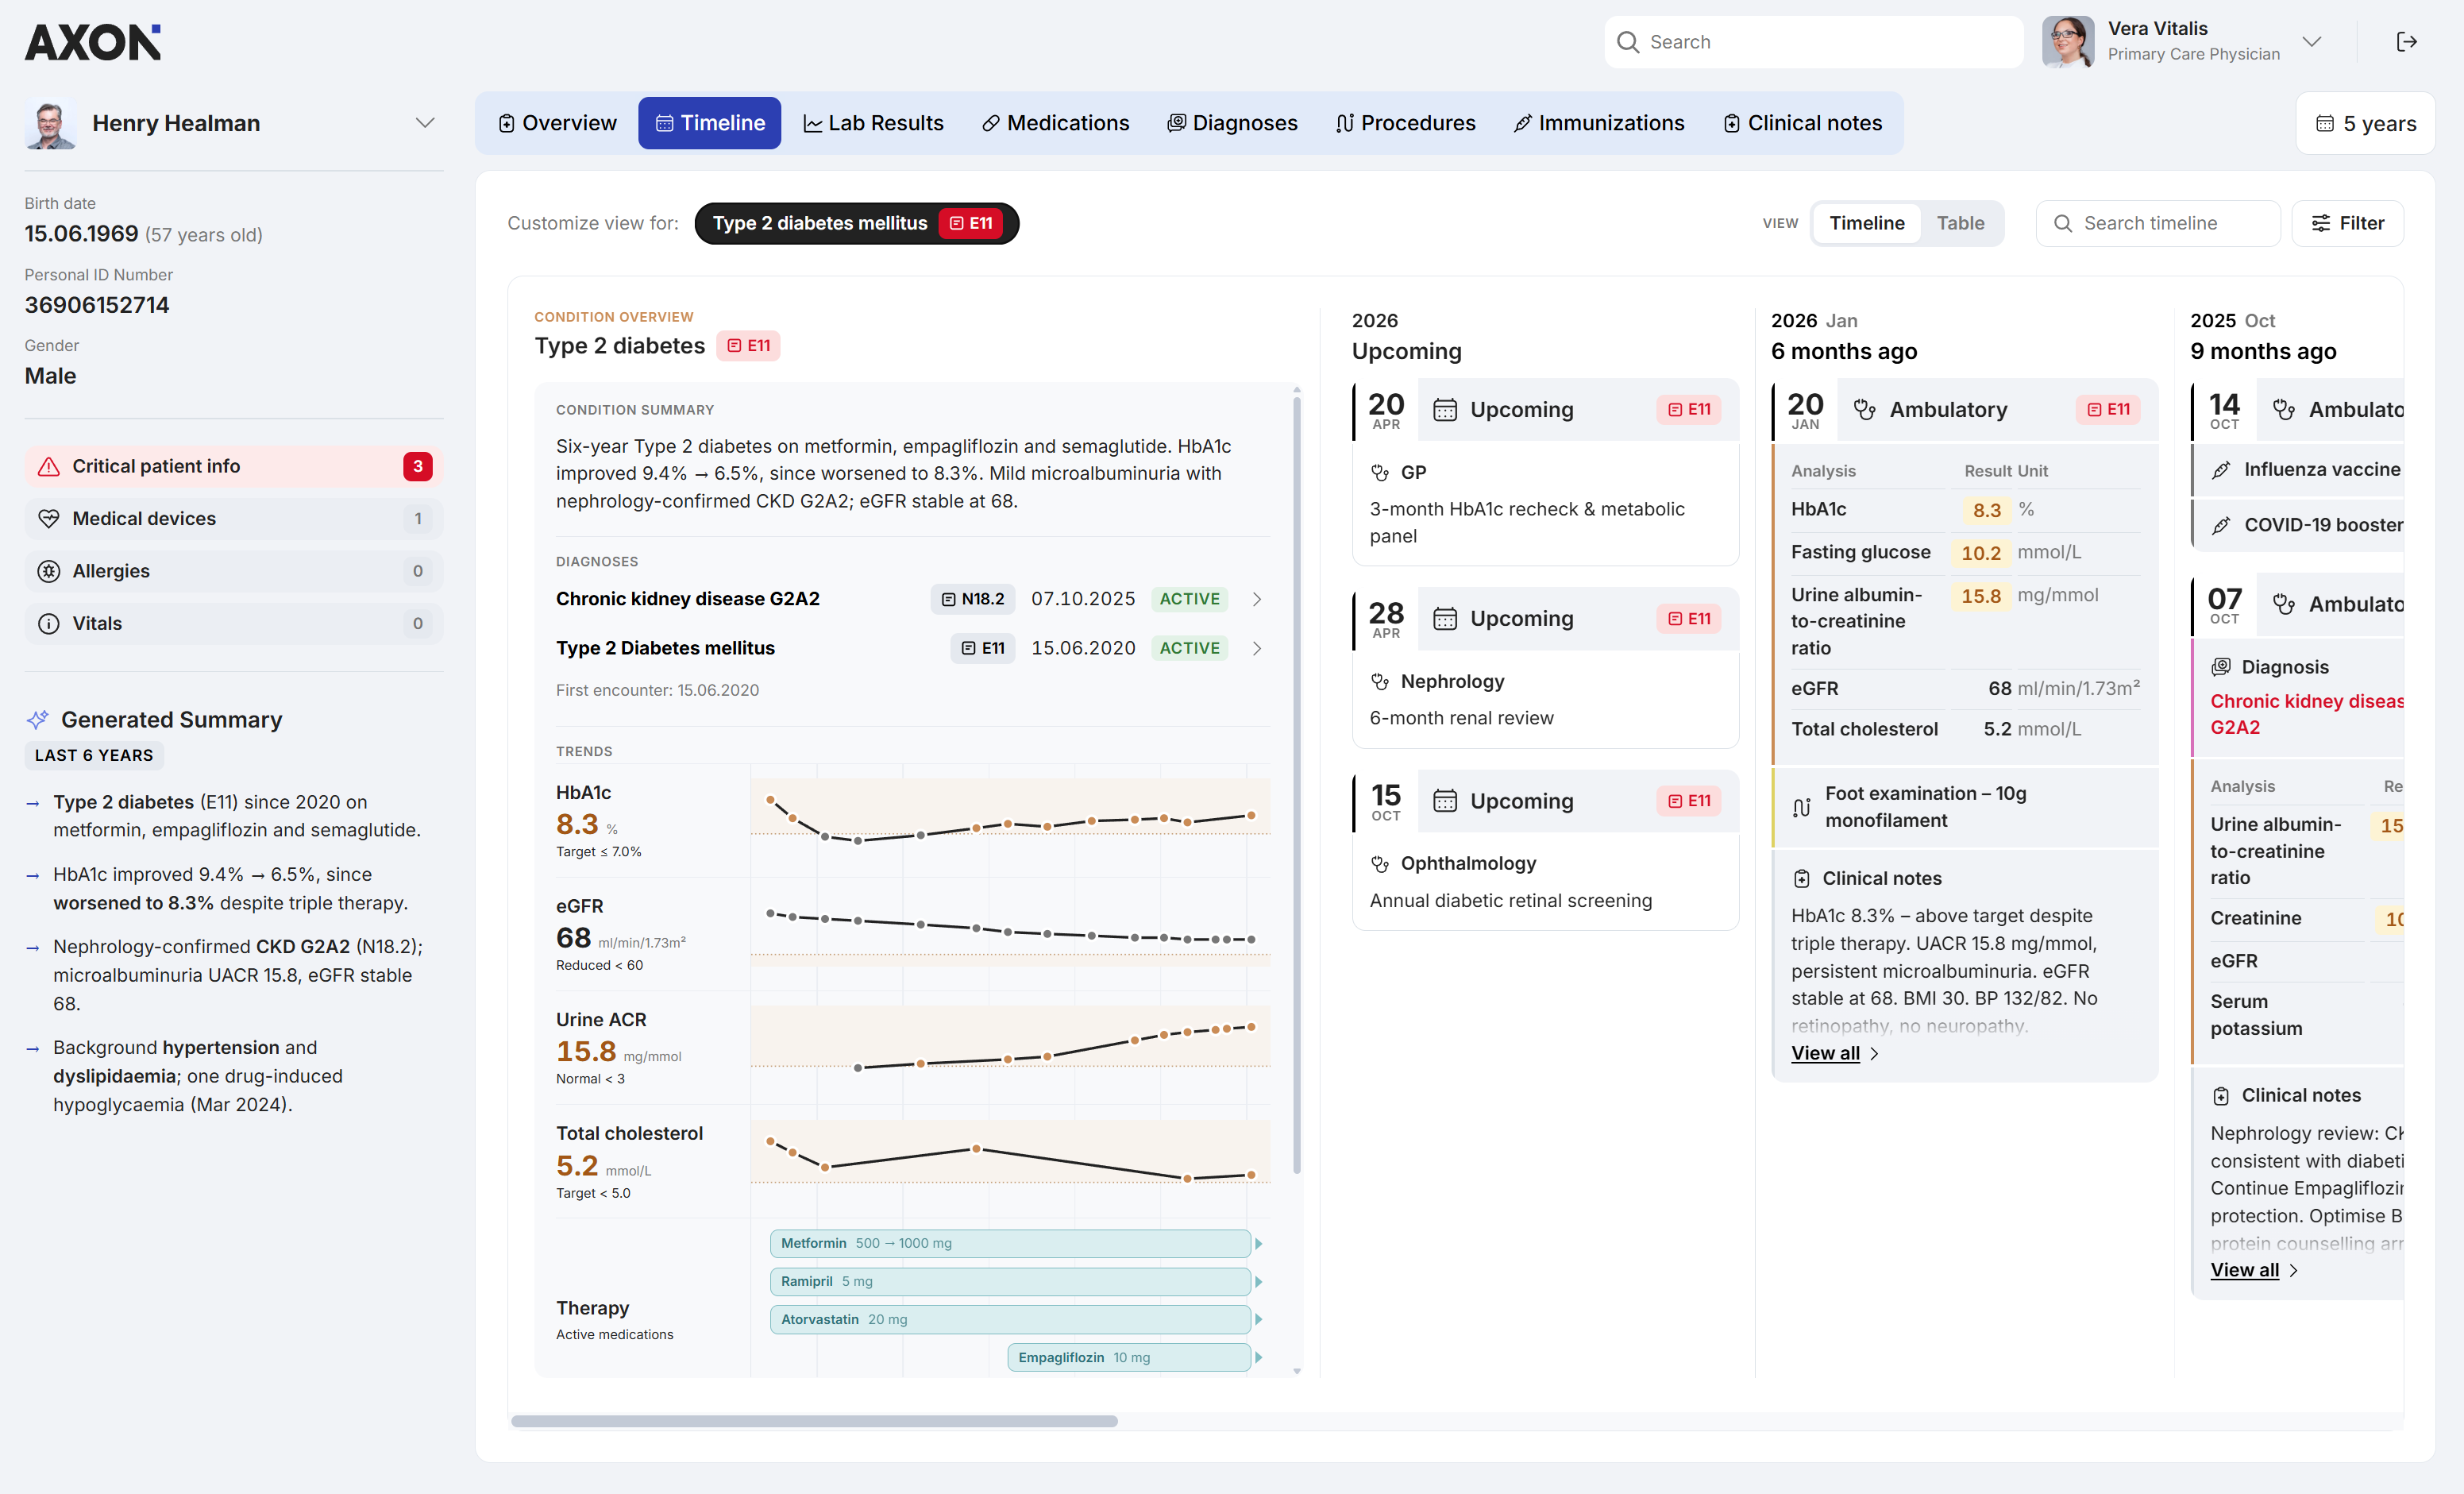Image resolution: width=2464 pixels, height=1494 pixels.
Task: Open the Vera Vitalis user menu chevron
Action: click(2311, 41)
